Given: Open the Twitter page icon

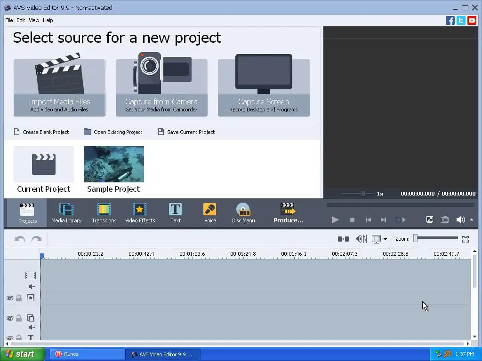Looking at the screenshot, I should point(461,21).
